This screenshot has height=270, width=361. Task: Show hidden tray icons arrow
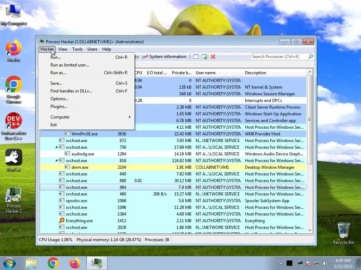click(281, 263)
